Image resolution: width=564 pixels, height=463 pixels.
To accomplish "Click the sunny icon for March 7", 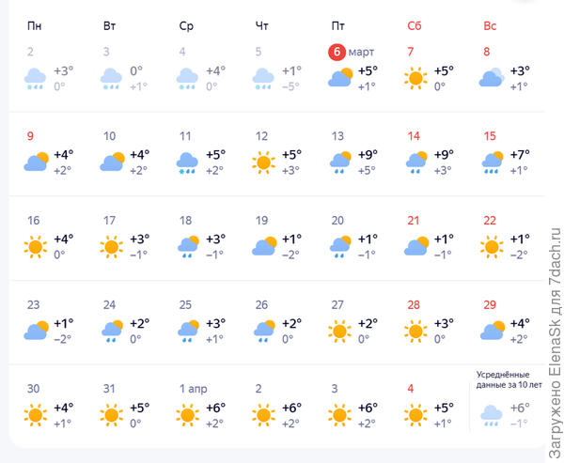I will point(416,78).
